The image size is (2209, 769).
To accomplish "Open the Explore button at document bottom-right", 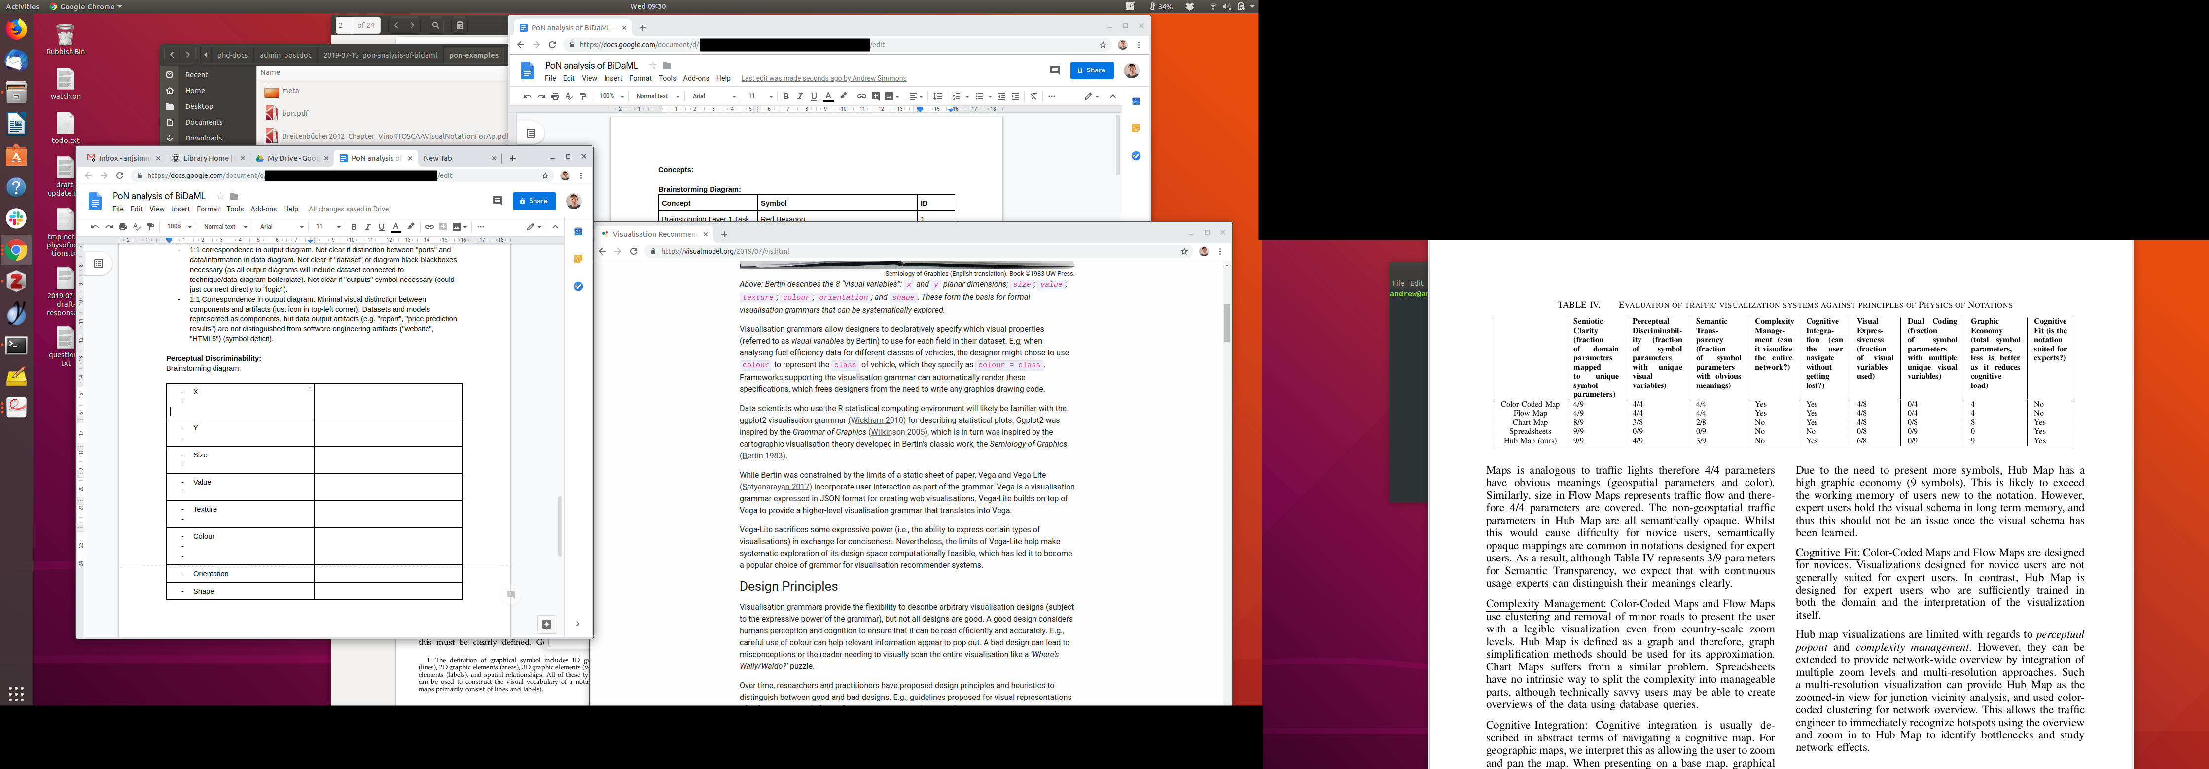I will [546, 624].
